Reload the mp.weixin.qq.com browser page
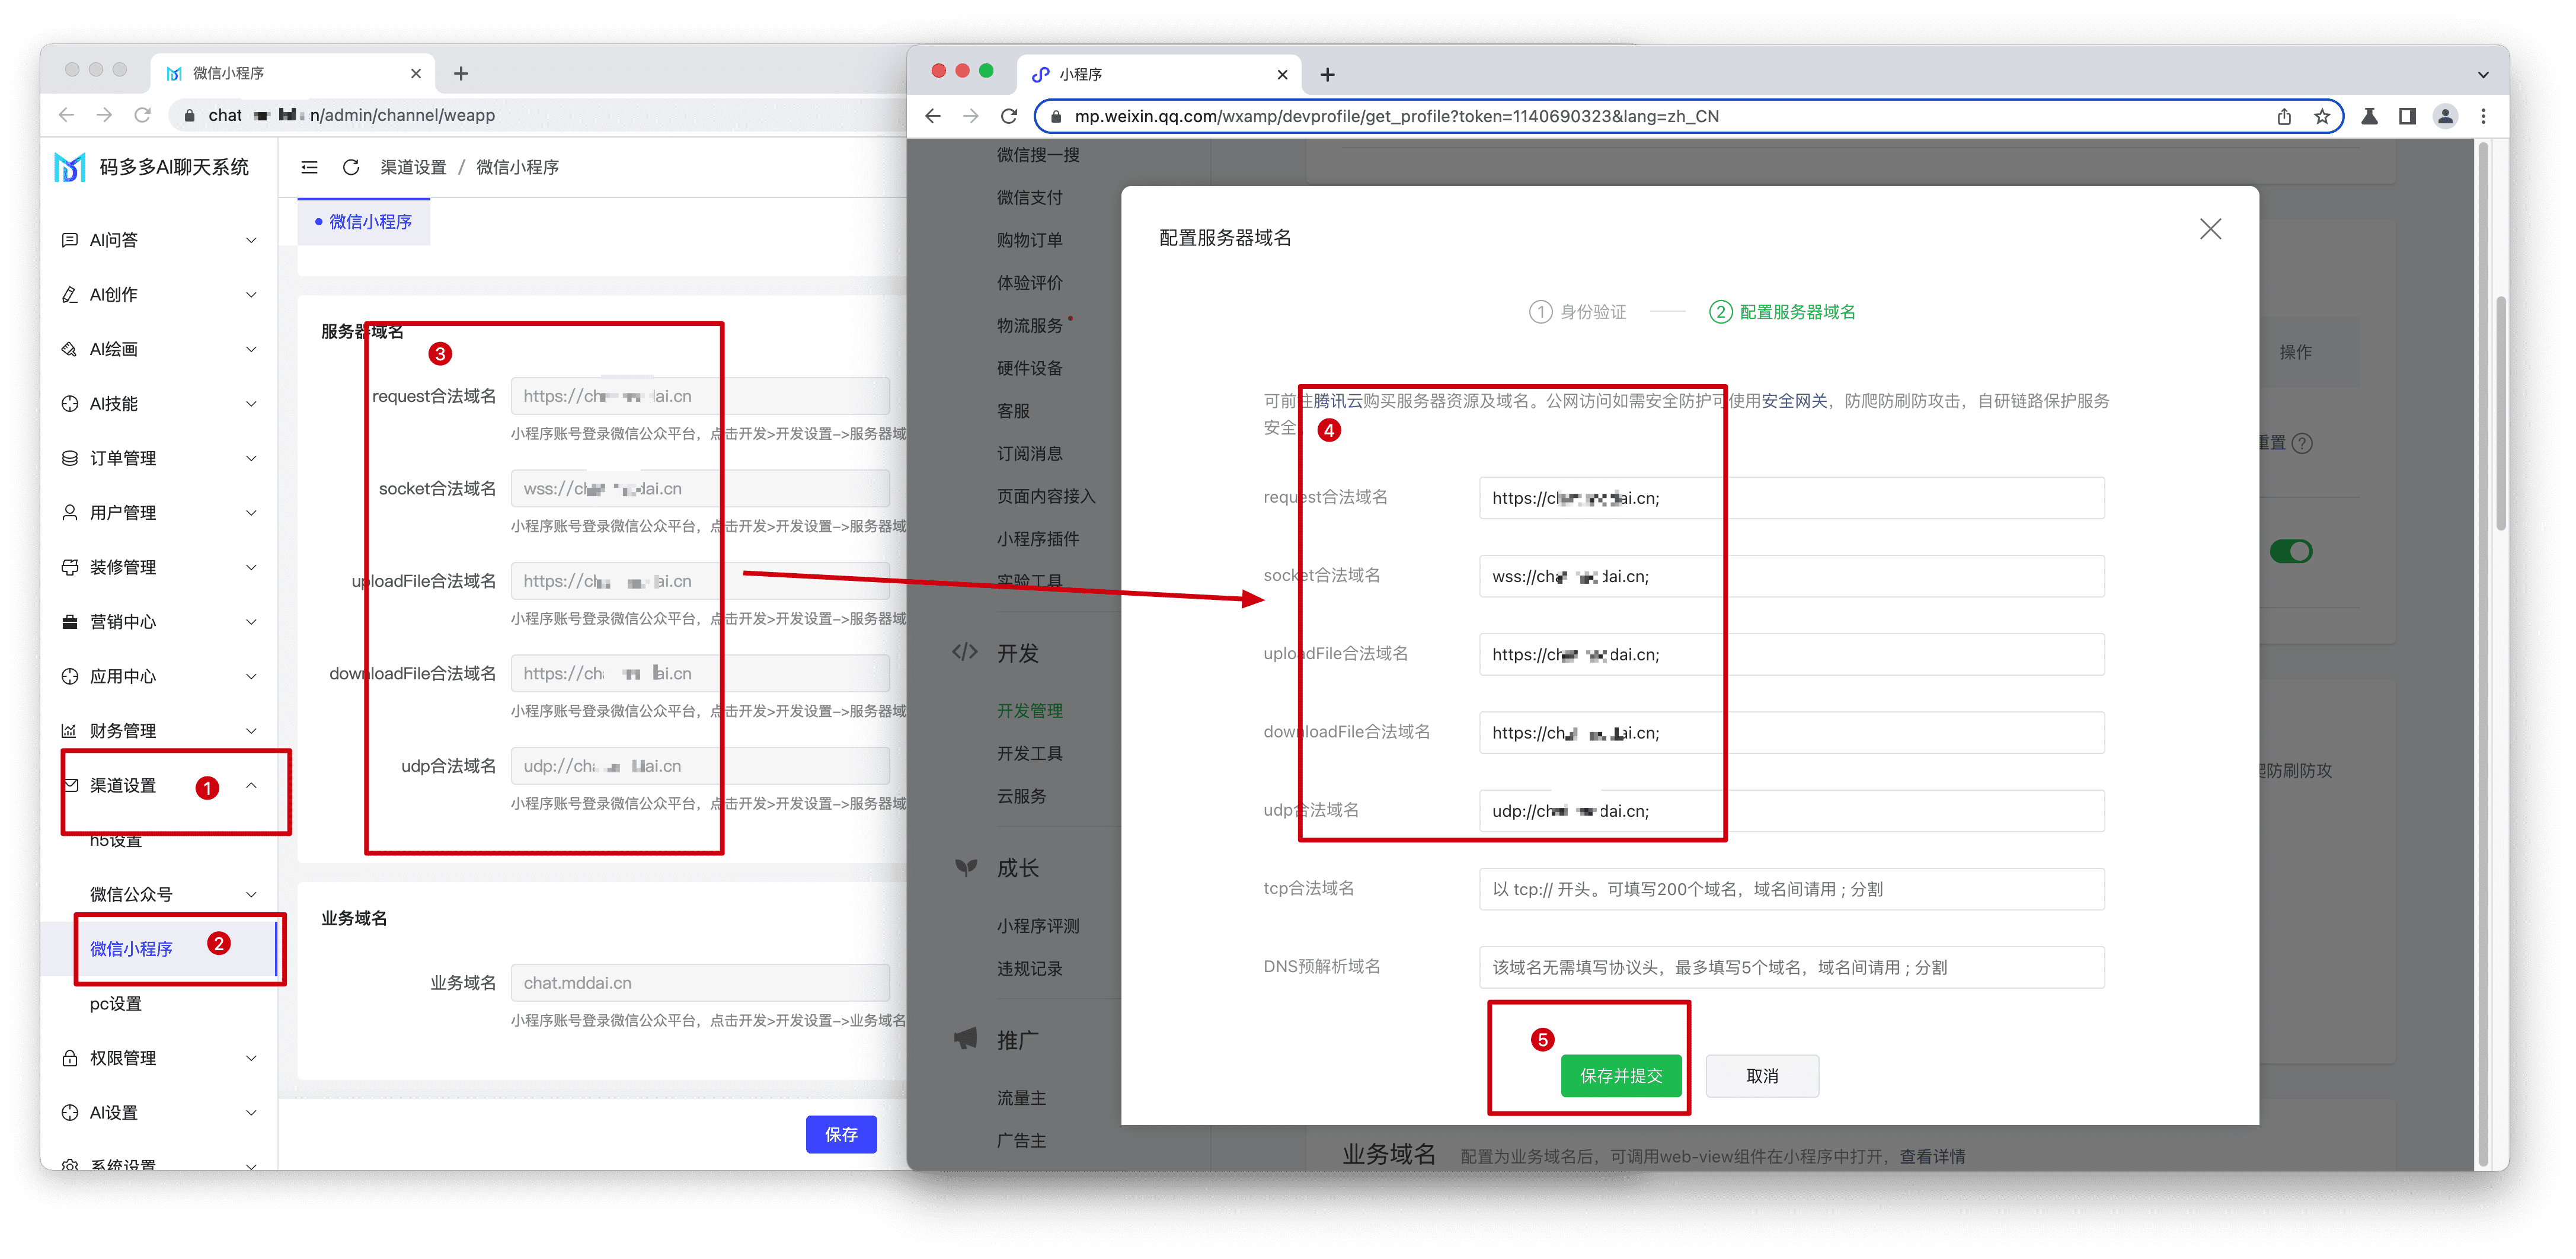 [1009, 116]
